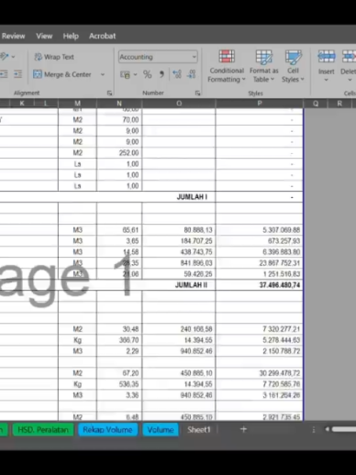
Task: Select column O header
Action: (179, 104)
